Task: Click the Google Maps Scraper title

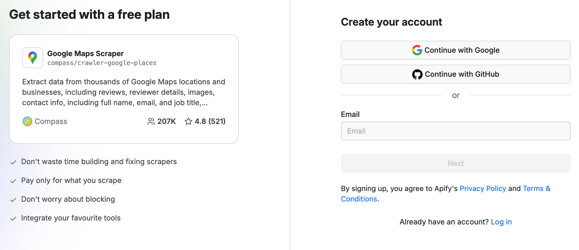Action: click(85, 54)
